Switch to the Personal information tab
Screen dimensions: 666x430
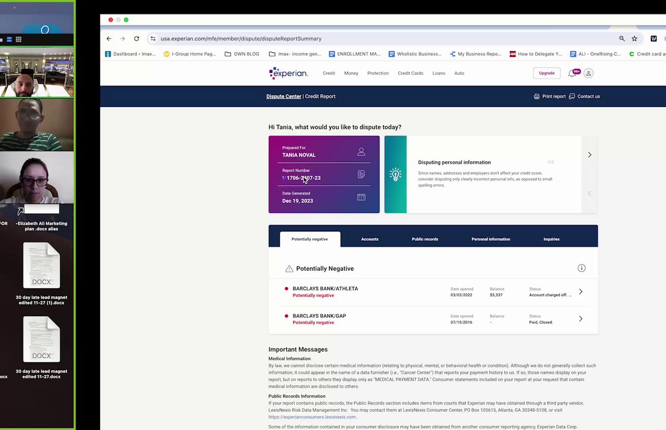click(x=491, y=239)
